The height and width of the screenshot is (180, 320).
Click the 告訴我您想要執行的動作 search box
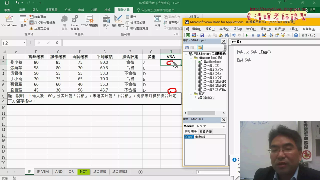157,10
